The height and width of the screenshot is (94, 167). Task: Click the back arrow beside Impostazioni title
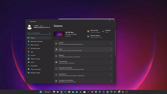click(x=28, y=21)
